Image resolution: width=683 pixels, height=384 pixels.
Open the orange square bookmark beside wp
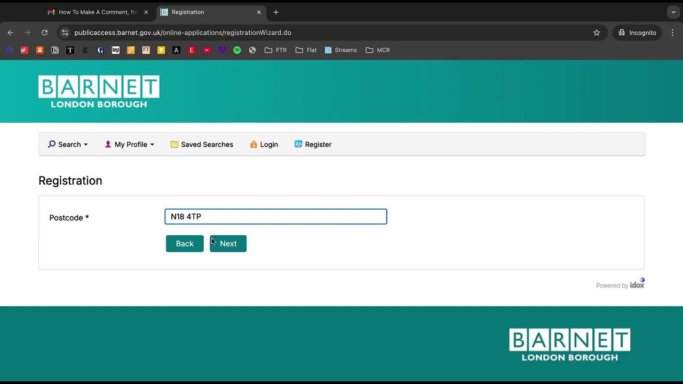coord(131,50)
